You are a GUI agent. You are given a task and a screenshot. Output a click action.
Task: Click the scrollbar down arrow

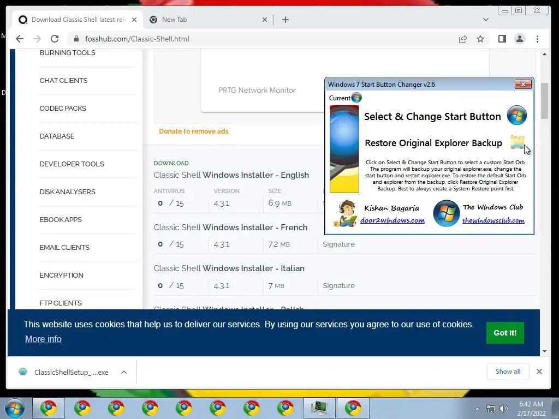(x=544, y=351)
